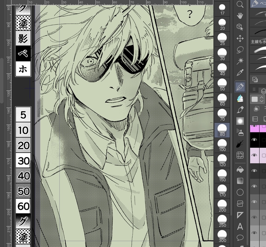Screen dimensions: 266x247
Task: Tick the pale lavender layer's checkbox
Action: point(264,155)
